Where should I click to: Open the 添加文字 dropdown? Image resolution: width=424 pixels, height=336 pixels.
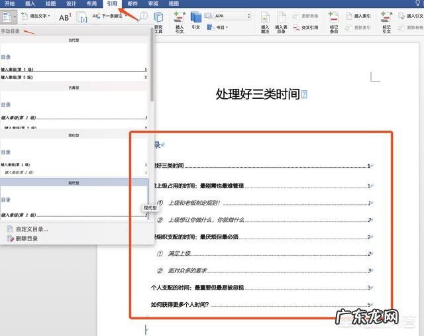[x=36, y=16]
